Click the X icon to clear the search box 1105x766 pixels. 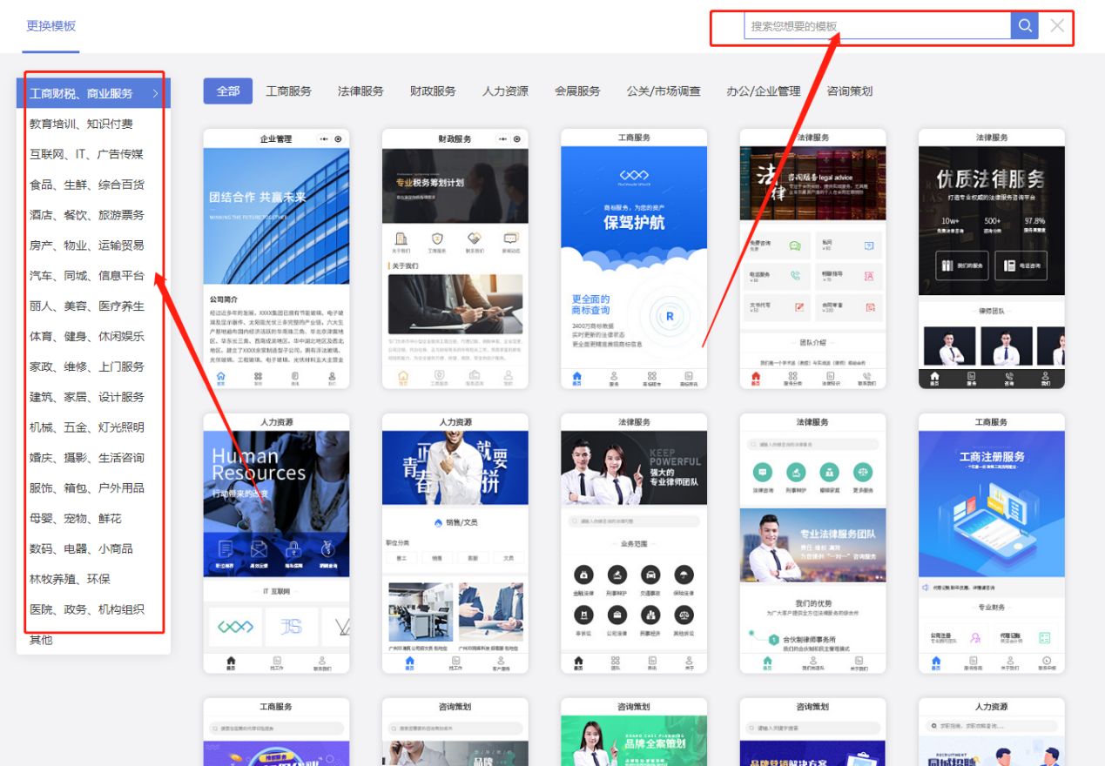tap(1056, 25)
